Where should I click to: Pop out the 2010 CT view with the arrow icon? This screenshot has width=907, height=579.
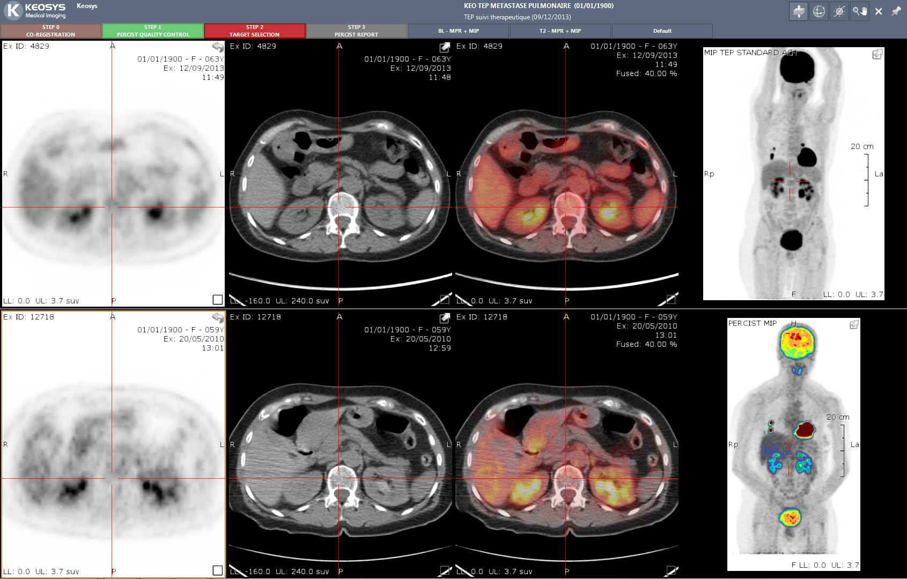(445, 318)
